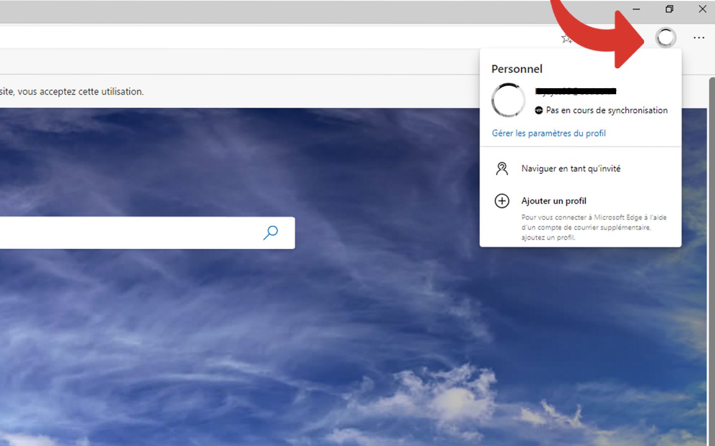Minimize the browser window

pyautogui.click(x=636, y=9)
